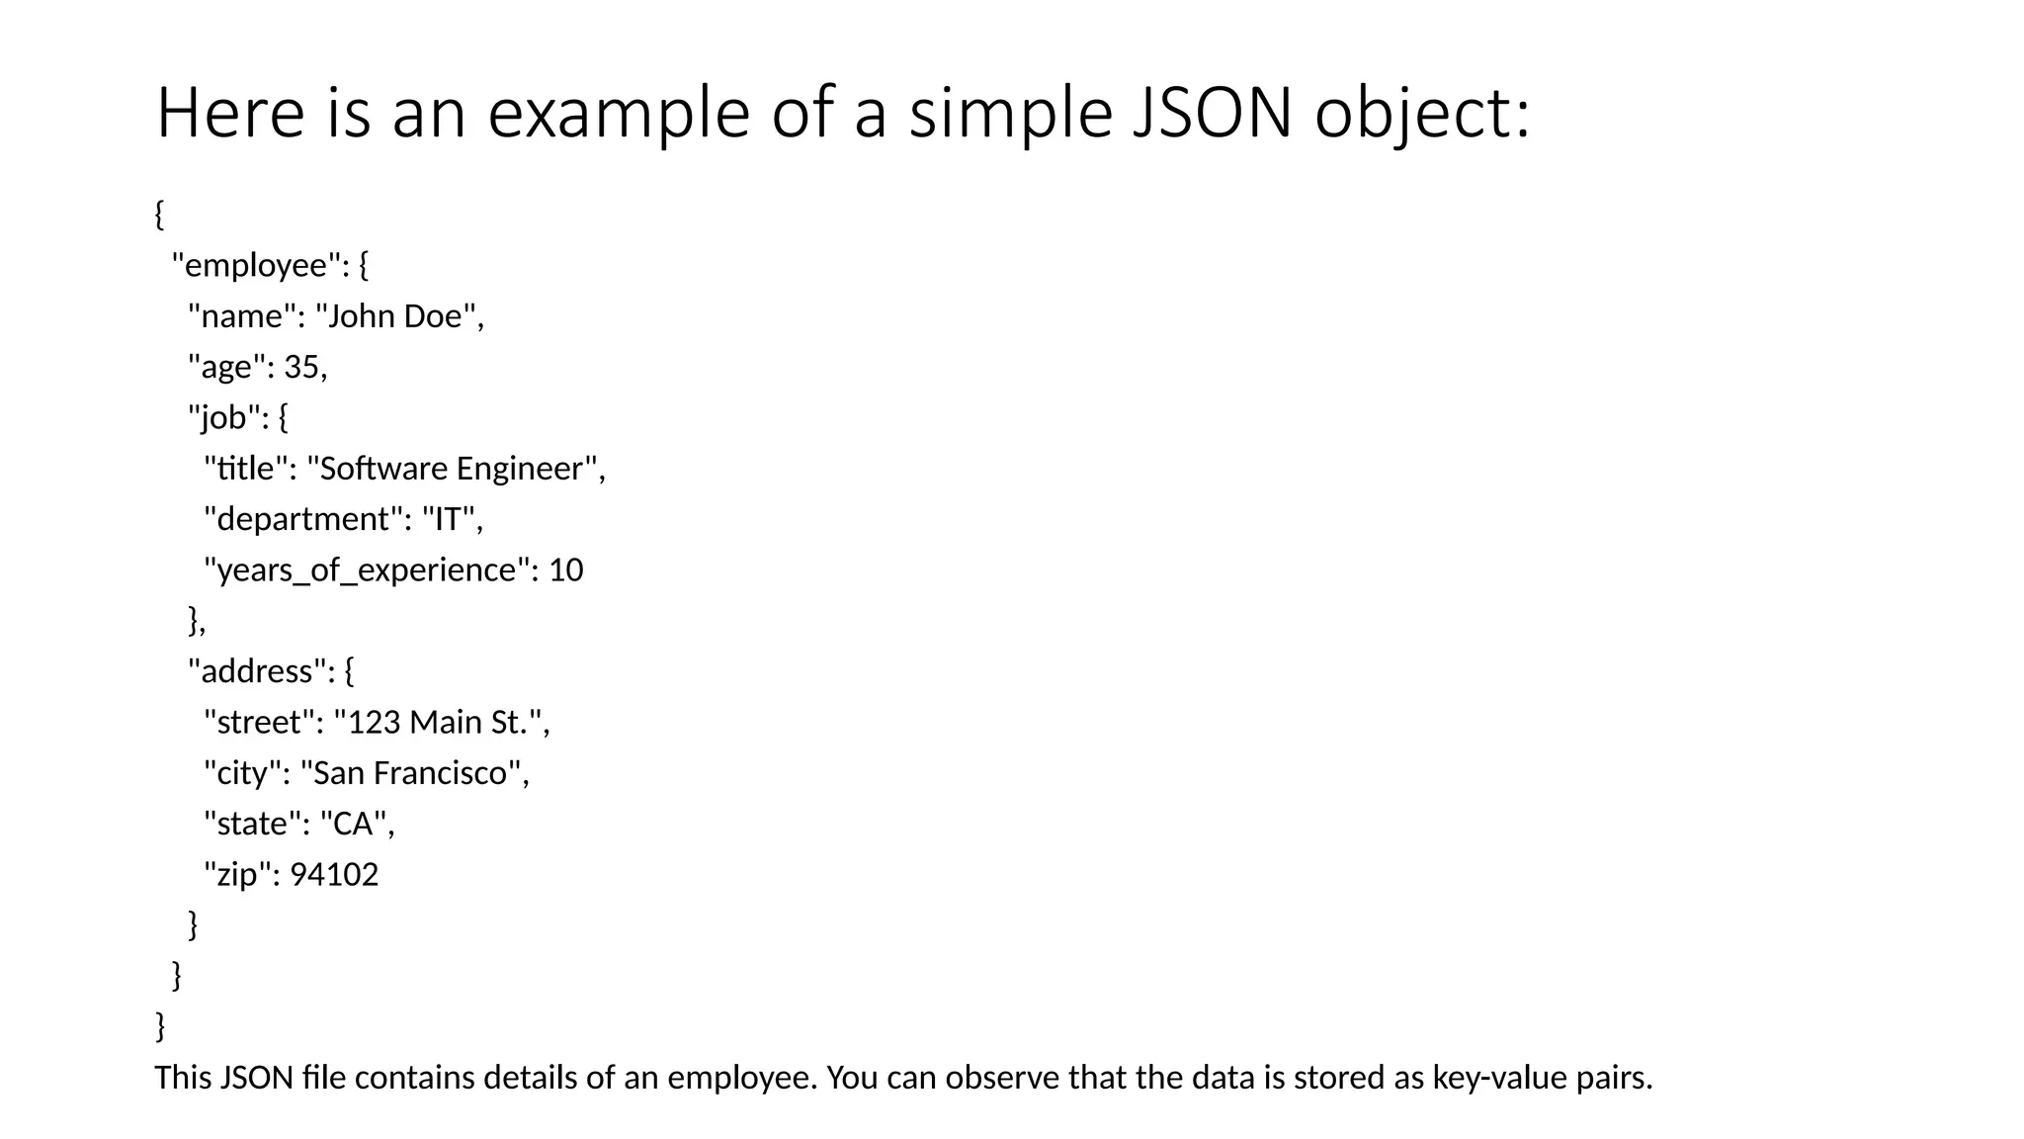Click the "years_of_experience": 10 line

click(393, 570)
